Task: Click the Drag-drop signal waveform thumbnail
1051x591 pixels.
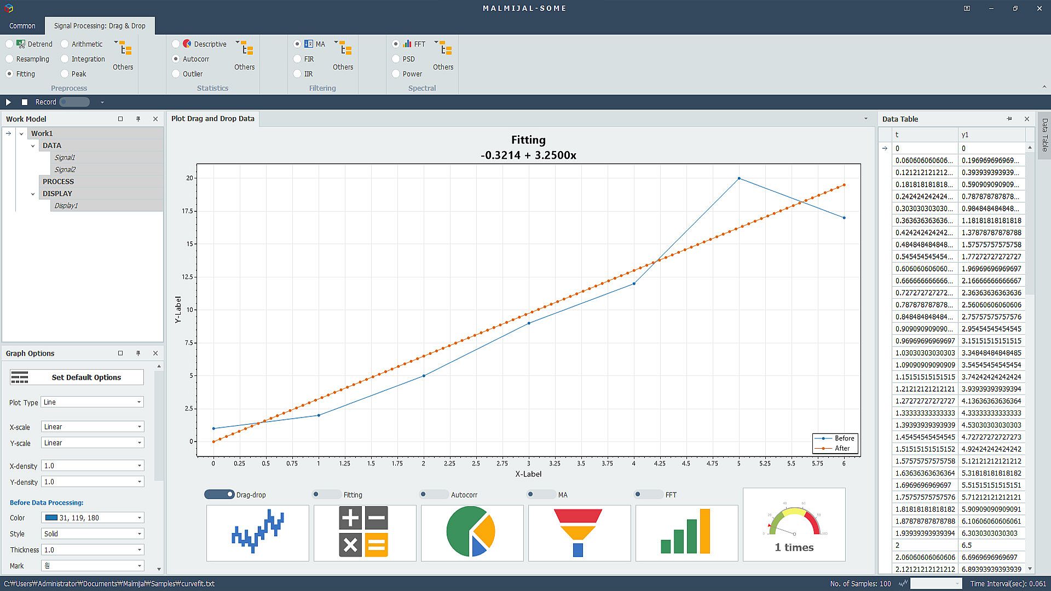Action: coord(257,533)
